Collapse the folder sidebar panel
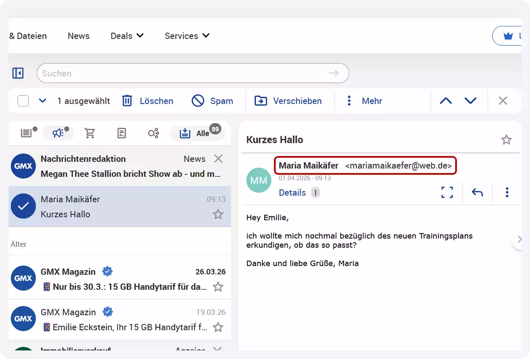The image size is (530, 359). point(18,73)
